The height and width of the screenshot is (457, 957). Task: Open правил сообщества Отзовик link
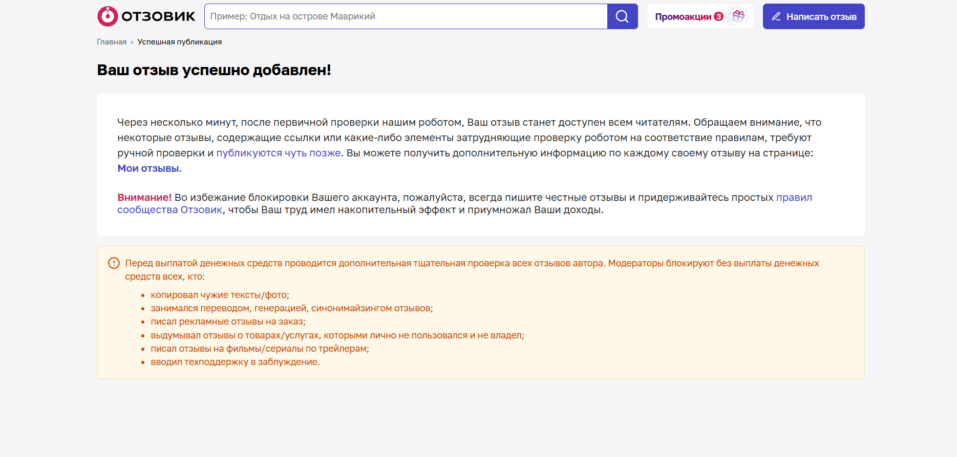pyautogui.click(x=794, y=197)
